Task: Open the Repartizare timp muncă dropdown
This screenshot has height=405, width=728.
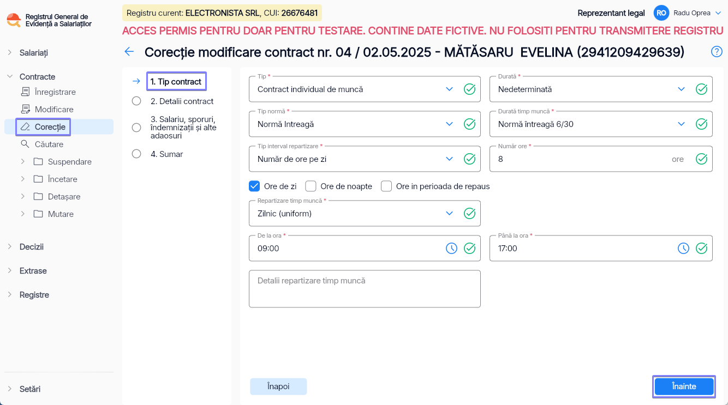Action: click(x=450, y=214)
